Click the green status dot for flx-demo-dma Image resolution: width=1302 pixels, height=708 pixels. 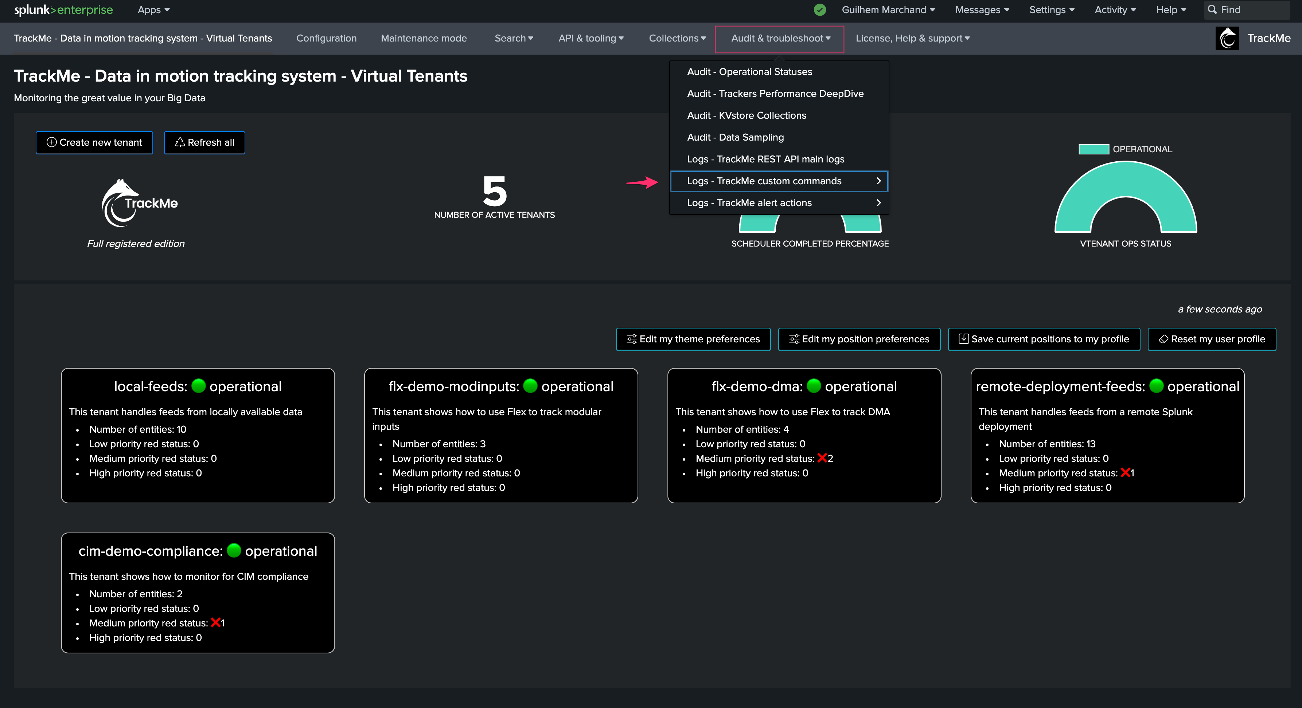814,386
